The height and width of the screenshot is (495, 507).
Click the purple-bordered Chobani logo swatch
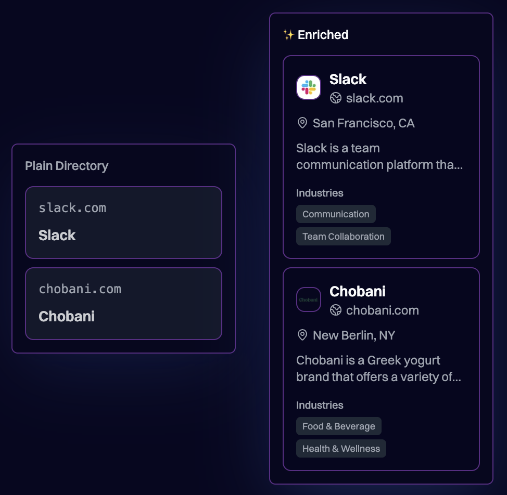coord(308,299)
